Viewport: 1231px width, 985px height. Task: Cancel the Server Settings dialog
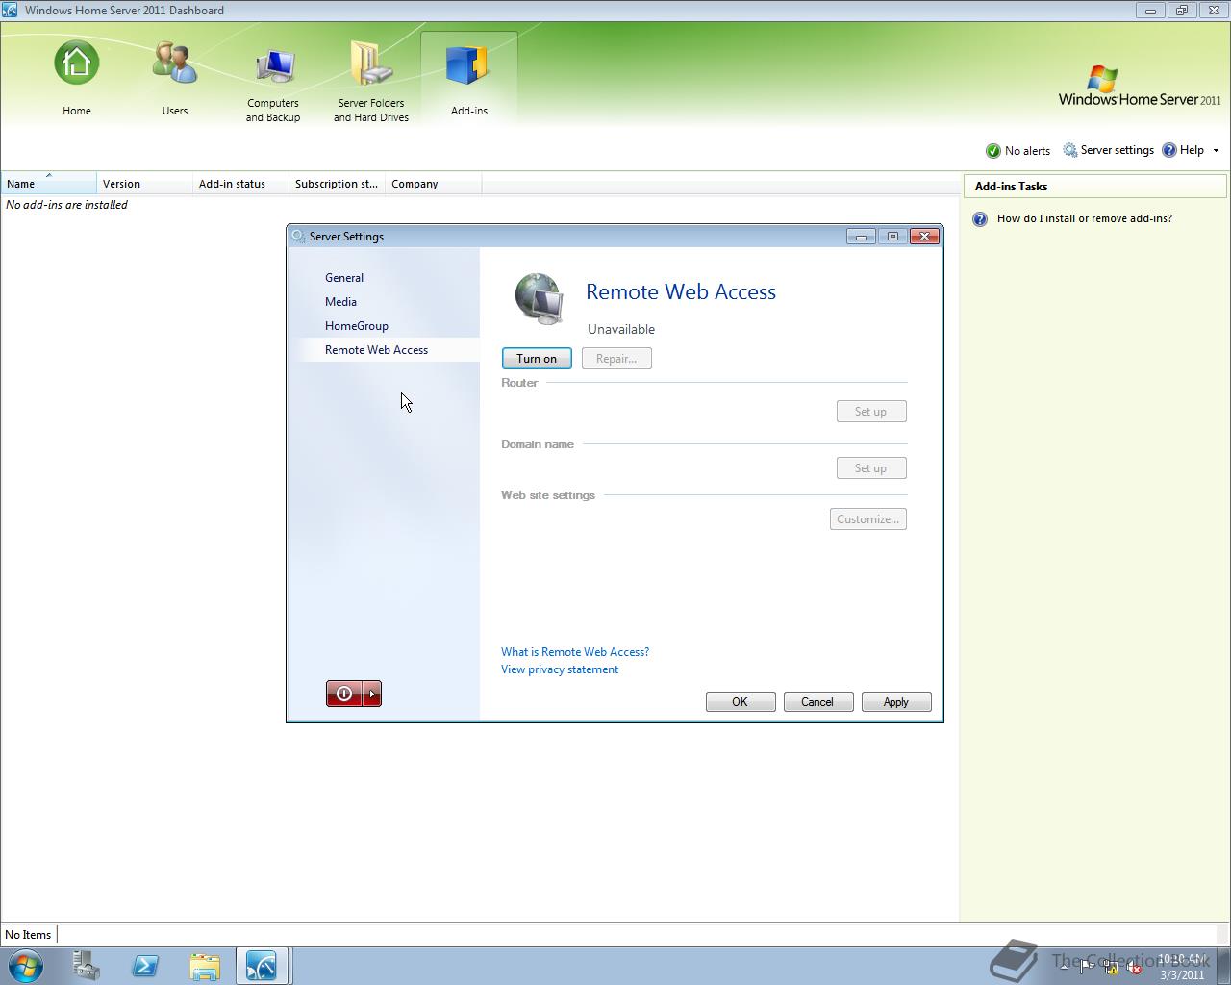click(818, 702)
